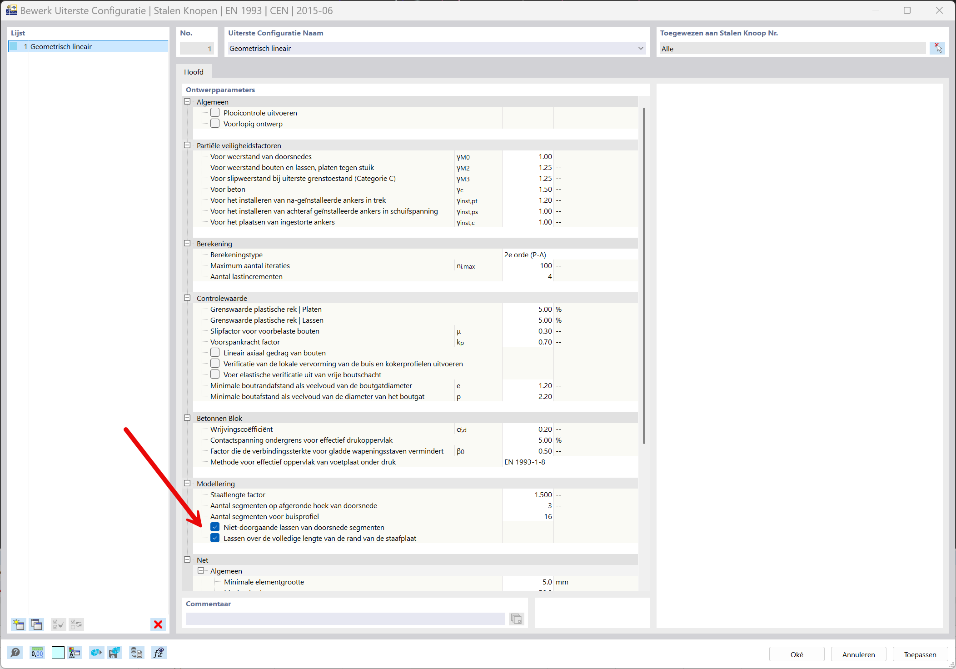This screenshot has width=956, height=669.
Task: Click the vertical scrollbar of Ontwerpparameters
Action: pos(644,276)
